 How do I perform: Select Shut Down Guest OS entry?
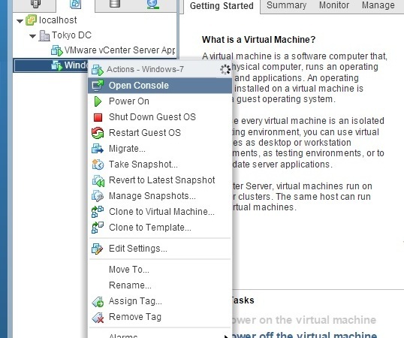160,117
